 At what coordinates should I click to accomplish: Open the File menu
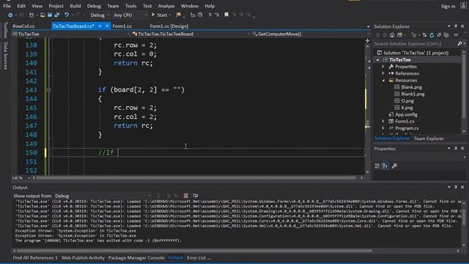tap(7, 6)
